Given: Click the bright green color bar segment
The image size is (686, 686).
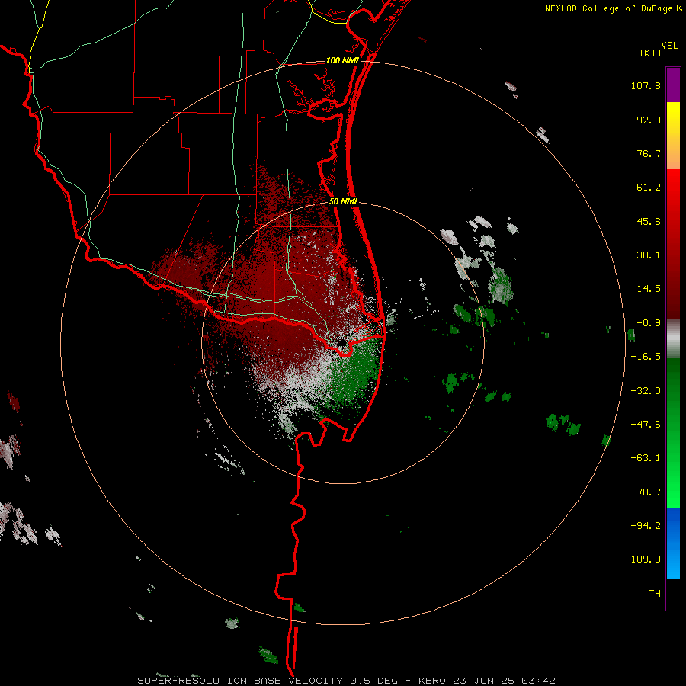Looking at the screenshot, I should (x=673, y=433).
